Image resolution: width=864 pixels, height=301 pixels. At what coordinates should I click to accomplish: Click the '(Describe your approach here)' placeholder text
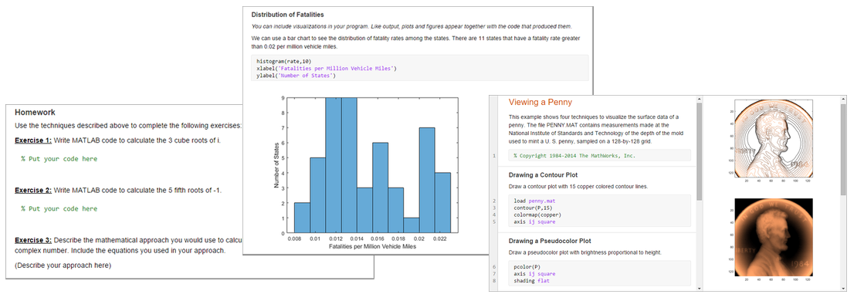coord(63,265)
